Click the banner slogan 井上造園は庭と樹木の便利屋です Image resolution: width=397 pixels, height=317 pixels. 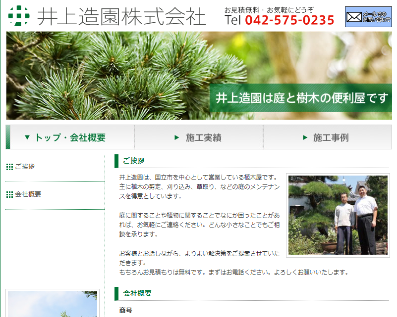pyautogui.click(x=302, y=98)
